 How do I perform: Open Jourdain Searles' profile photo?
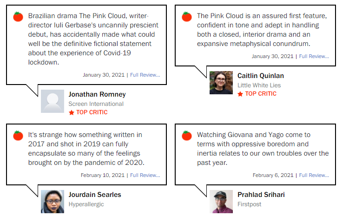coord(53,202)
